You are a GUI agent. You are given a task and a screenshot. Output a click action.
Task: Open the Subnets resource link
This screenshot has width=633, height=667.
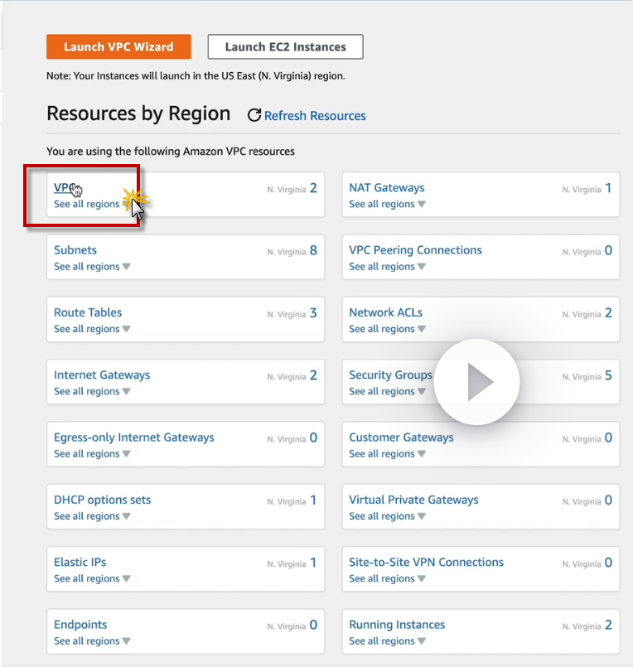click(x=75, y=250)
